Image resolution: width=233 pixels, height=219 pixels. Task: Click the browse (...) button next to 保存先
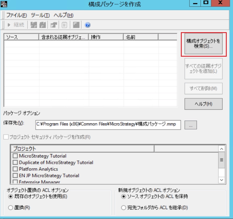191,125
